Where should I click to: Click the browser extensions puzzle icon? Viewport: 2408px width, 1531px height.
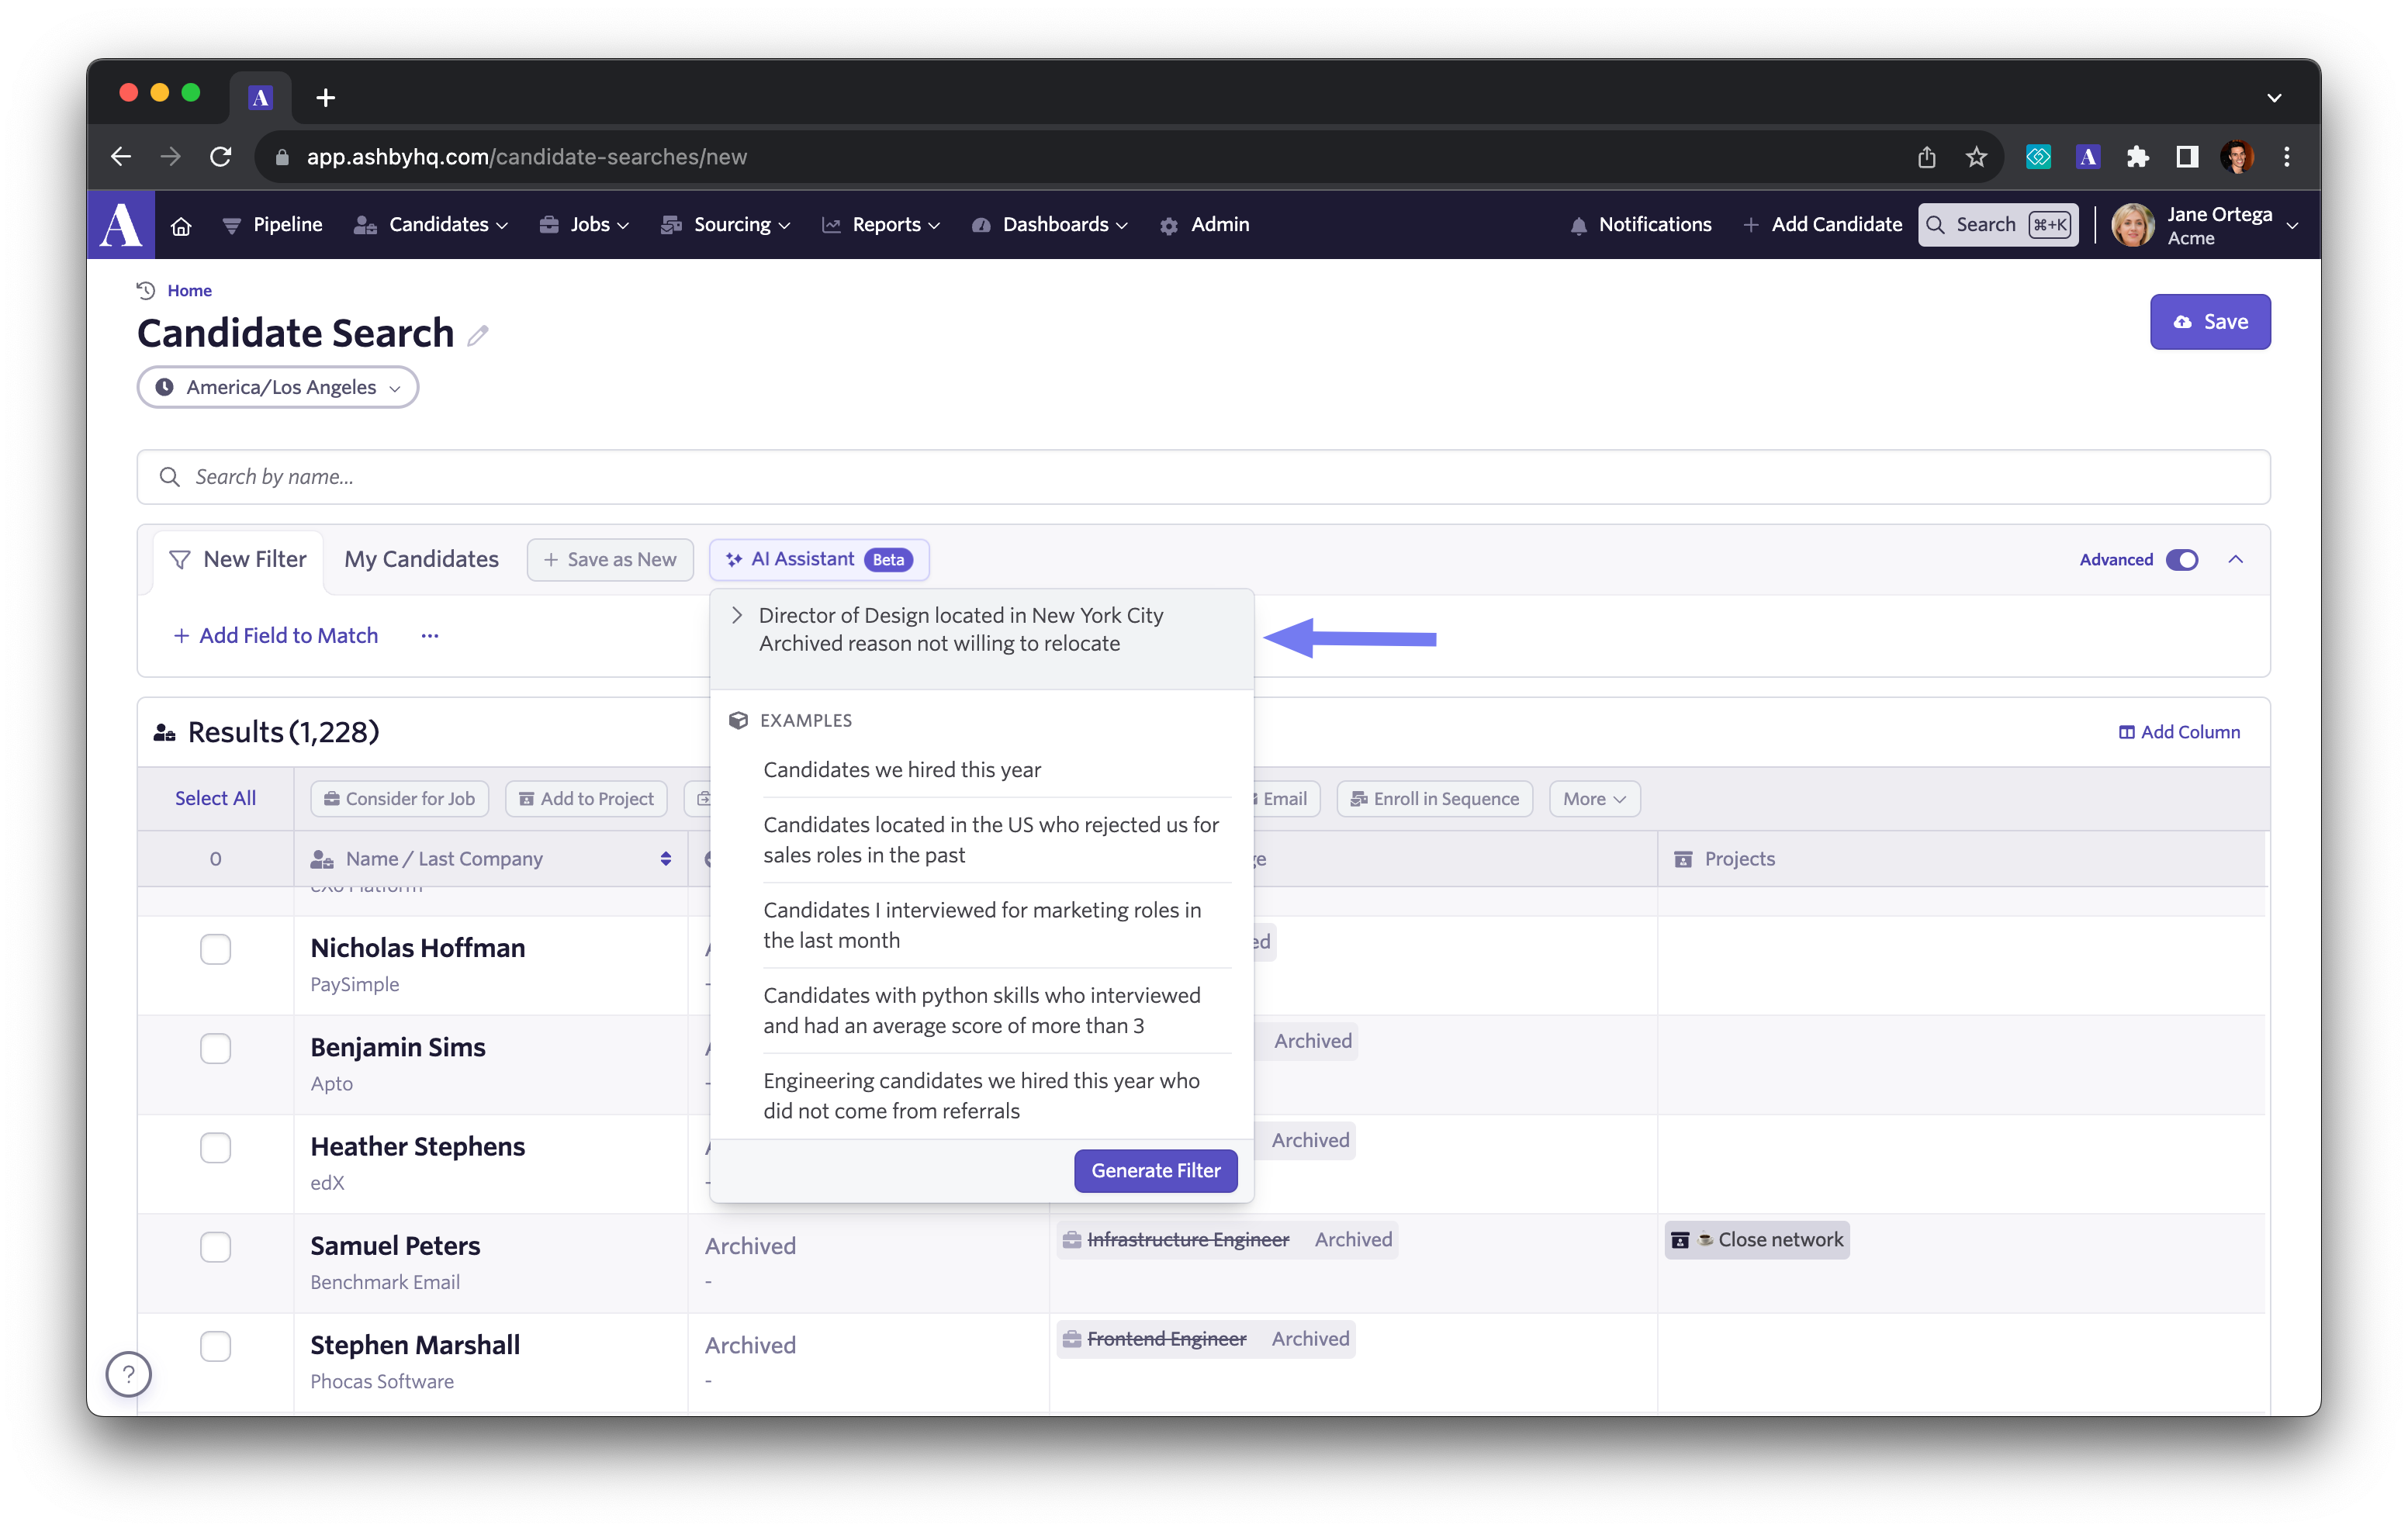[x=2138, y=157]
